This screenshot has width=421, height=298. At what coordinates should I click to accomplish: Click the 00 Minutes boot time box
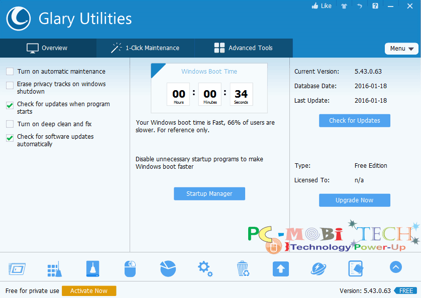210,94
